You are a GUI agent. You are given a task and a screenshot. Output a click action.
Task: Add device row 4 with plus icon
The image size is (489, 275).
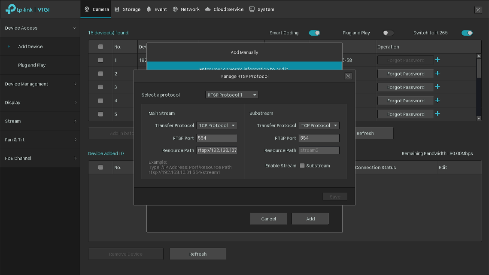pyautogui.click(x=437, y=100)
